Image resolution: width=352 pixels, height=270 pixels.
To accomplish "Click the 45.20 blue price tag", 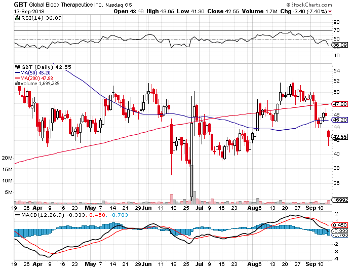I will pos(340,120).
